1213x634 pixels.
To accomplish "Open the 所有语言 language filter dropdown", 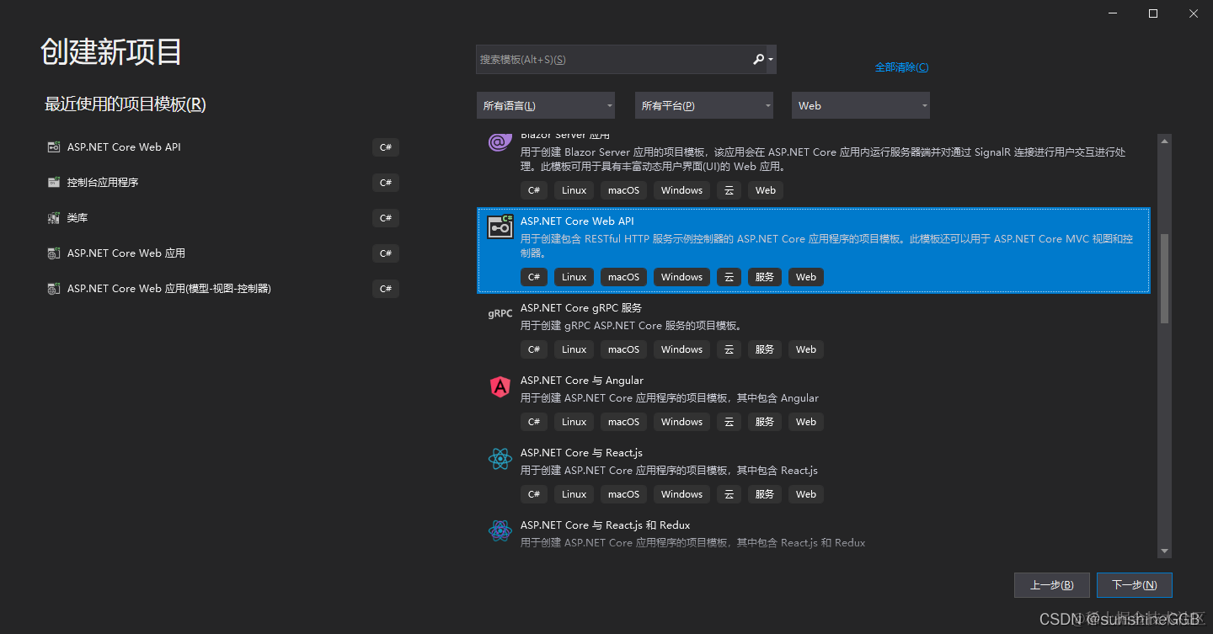I will [x=546, y=105].
